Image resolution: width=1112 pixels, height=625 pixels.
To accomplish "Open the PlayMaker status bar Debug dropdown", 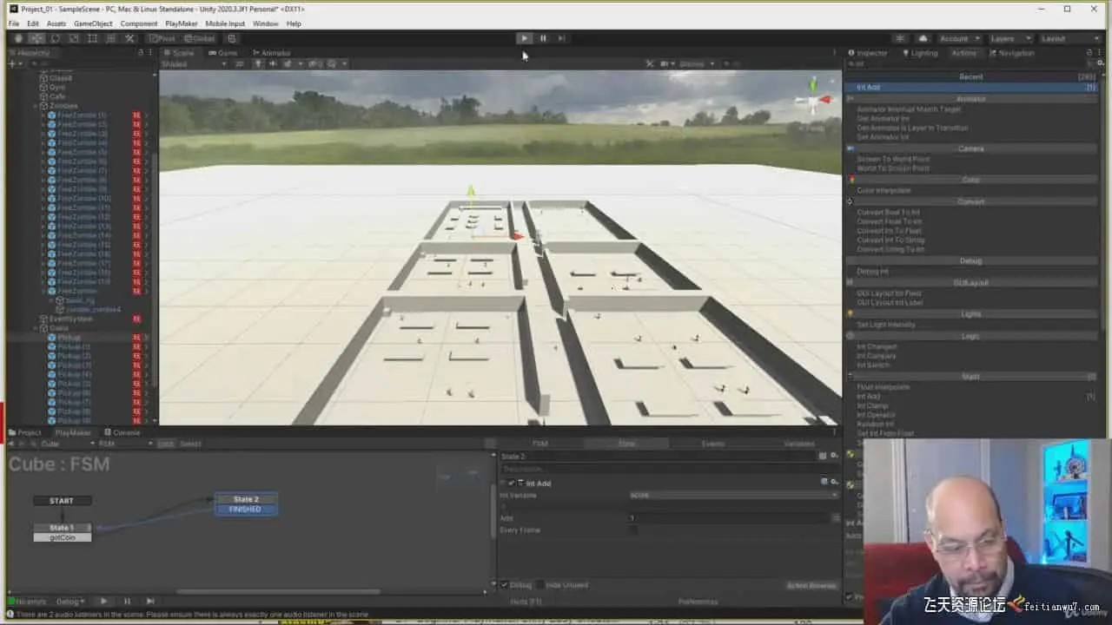I will point(70,601).
